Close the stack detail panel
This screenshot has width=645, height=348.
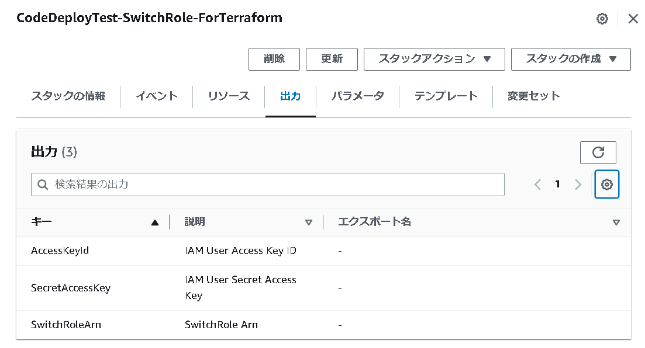(x=633, y=19)
